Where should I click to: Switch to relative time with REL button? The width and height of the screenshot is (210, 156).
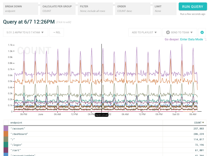pyautogui.click(x=57, y=32)
